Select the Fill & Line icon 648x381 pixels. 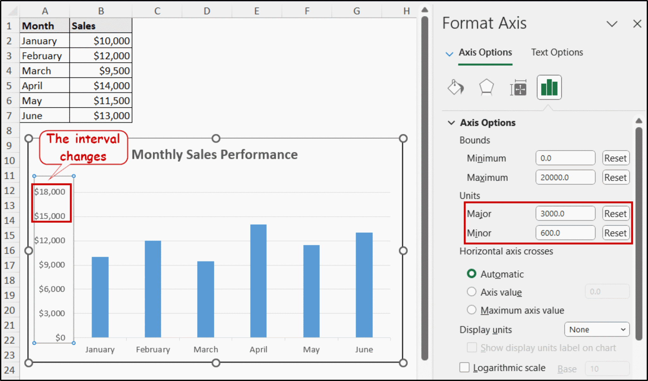456,88
